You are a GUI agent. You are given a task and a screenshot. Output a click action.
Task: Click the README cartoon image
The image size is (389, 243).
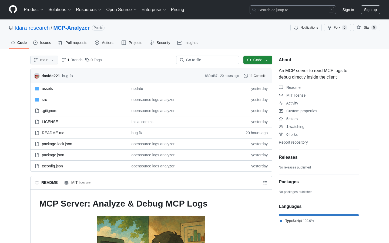[x=151, y=230]
